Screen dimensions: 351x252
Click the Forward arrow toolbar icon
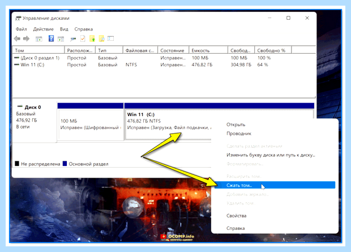pos(26,39)
